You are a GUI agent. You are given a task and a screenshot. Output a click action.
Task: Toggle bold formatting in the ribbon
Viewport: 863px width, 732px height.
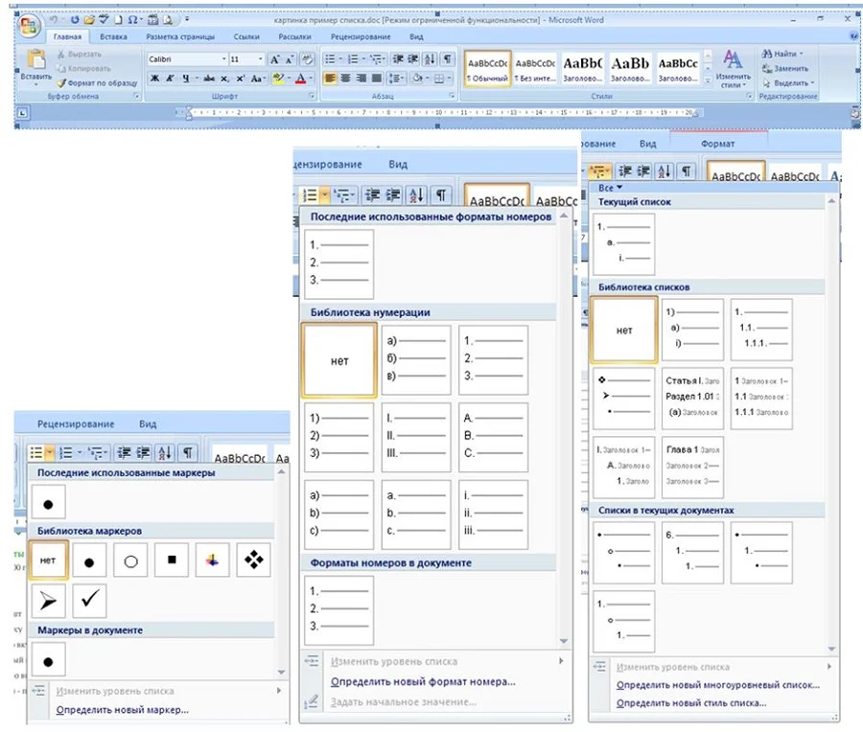coord(154,79)
